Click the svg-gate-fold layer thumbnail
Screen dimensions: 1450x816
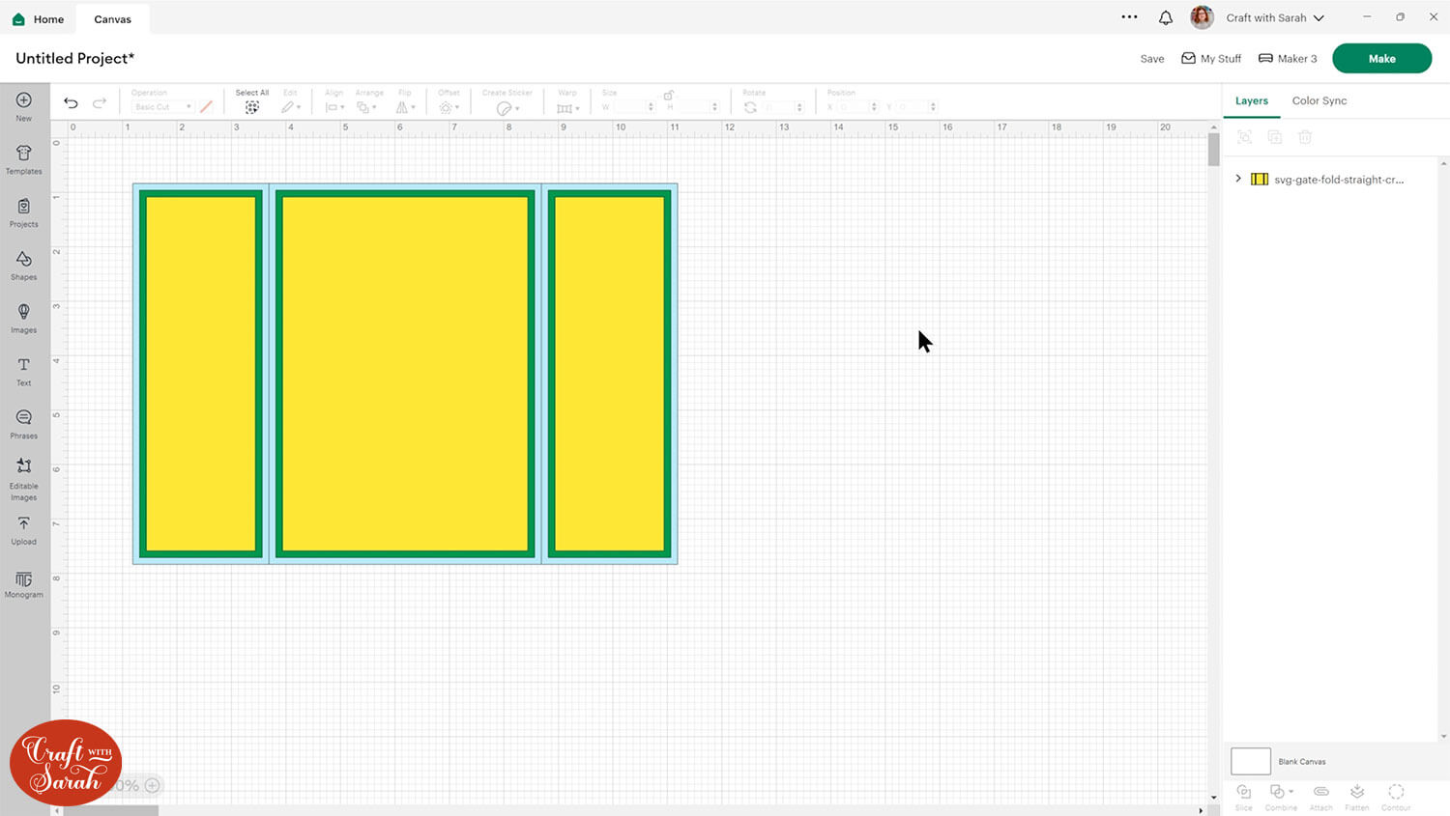pyautogui.click(x=1260, y=179)
